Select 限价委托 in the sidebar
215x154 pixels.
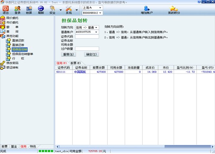13,18
